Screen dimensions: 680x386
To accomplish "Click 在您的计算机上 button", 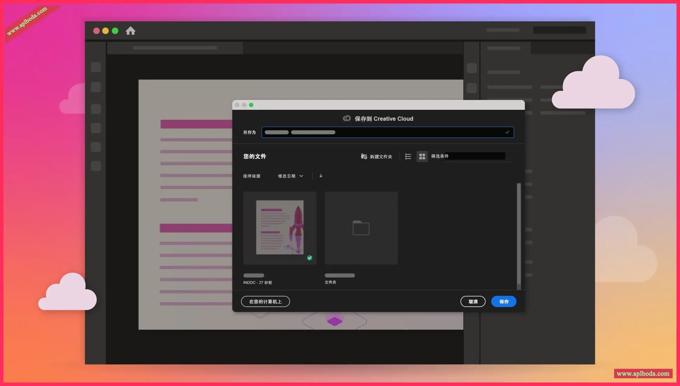I will pos(265,301).
